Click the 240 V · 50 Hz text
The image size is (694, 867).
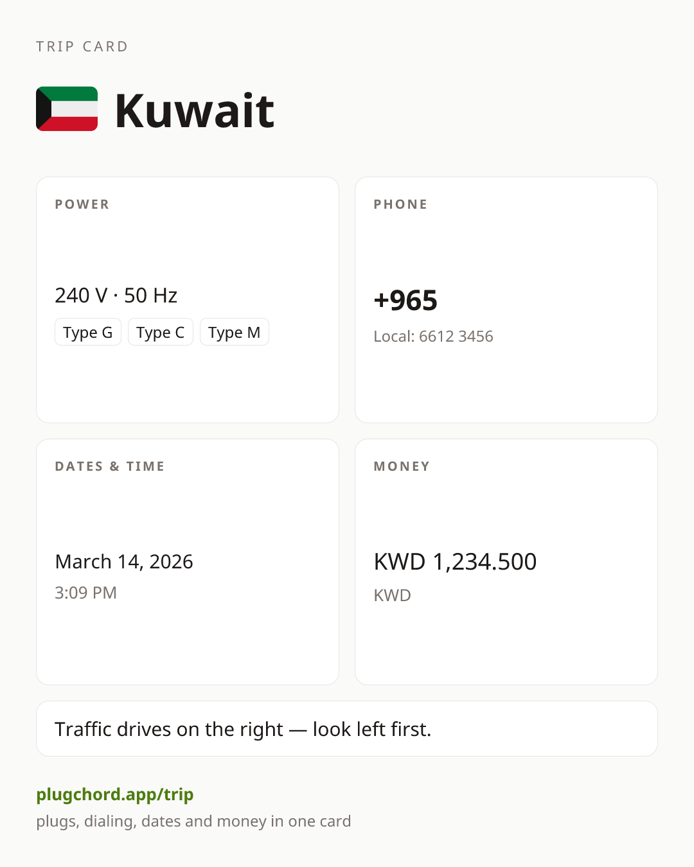click(116, 295)
